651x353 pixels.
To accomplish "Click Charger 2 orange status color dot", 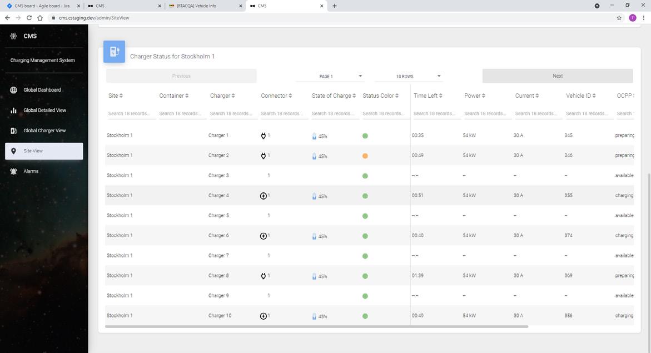I will coord(365,156).
